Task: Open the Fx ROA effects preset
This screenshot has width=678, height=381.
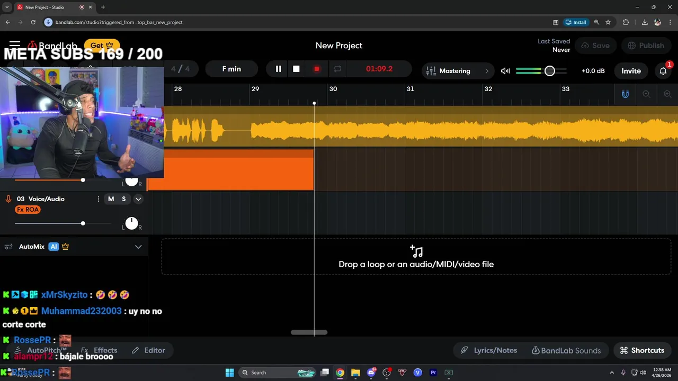Action: (28, 210)
